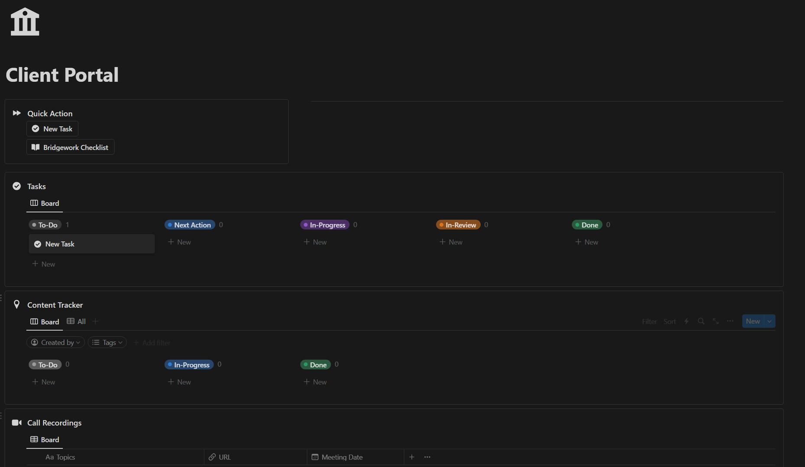
Task: Click the blue New button in Content Tracker
Action: [753, 321]
